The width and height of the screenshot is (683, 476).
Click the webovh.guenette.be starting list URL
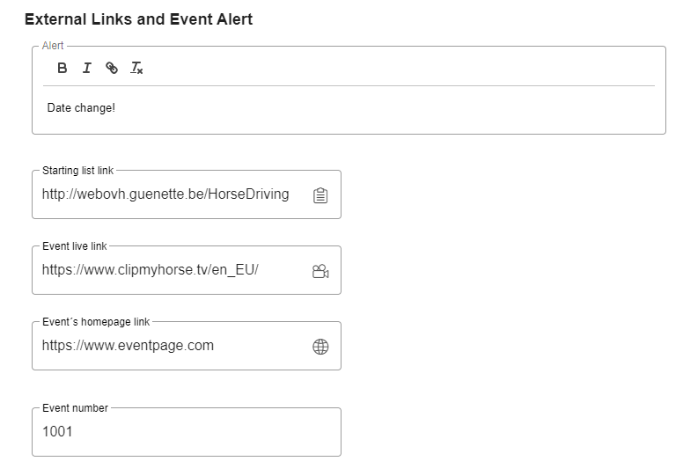[165, 194]
